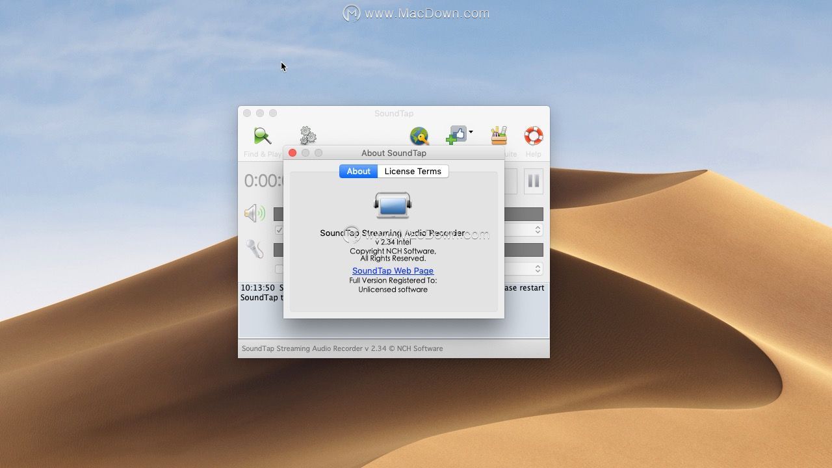Open the gears options icon in SoundTap
Viewport: 832px width, 468px height.
pyautogui.click(x=308, y=136)
